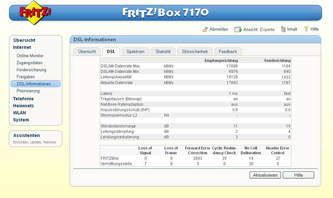Click the 'No Cell Delineation' column header

point(251,150)
